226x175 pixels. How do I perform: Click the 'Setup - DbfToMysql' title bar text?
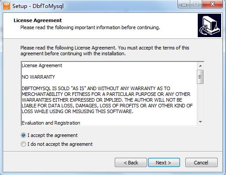pos(38,6)
